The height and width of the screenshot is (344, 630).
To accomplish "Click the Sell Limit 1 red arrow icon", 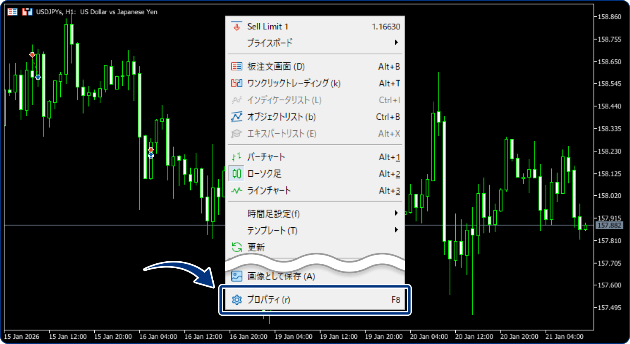I will 237,26.
